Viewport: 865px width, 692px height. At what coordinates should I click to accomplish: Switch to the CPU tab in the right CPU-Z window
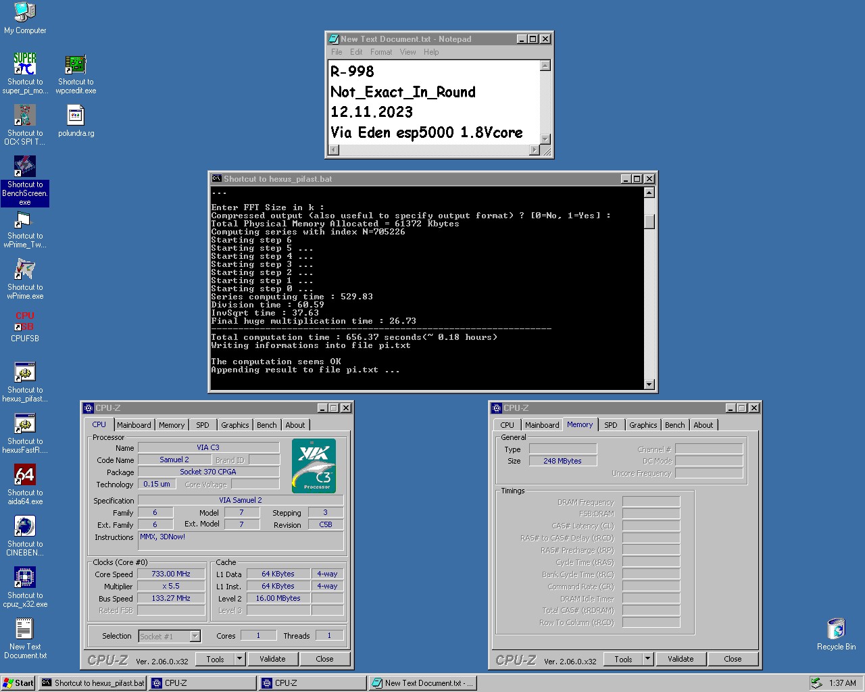click(508, 425)
